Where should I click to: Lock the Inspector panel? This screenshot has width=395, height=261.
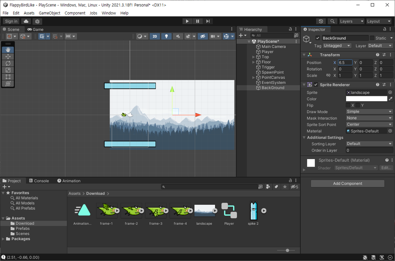pos(385,29)
